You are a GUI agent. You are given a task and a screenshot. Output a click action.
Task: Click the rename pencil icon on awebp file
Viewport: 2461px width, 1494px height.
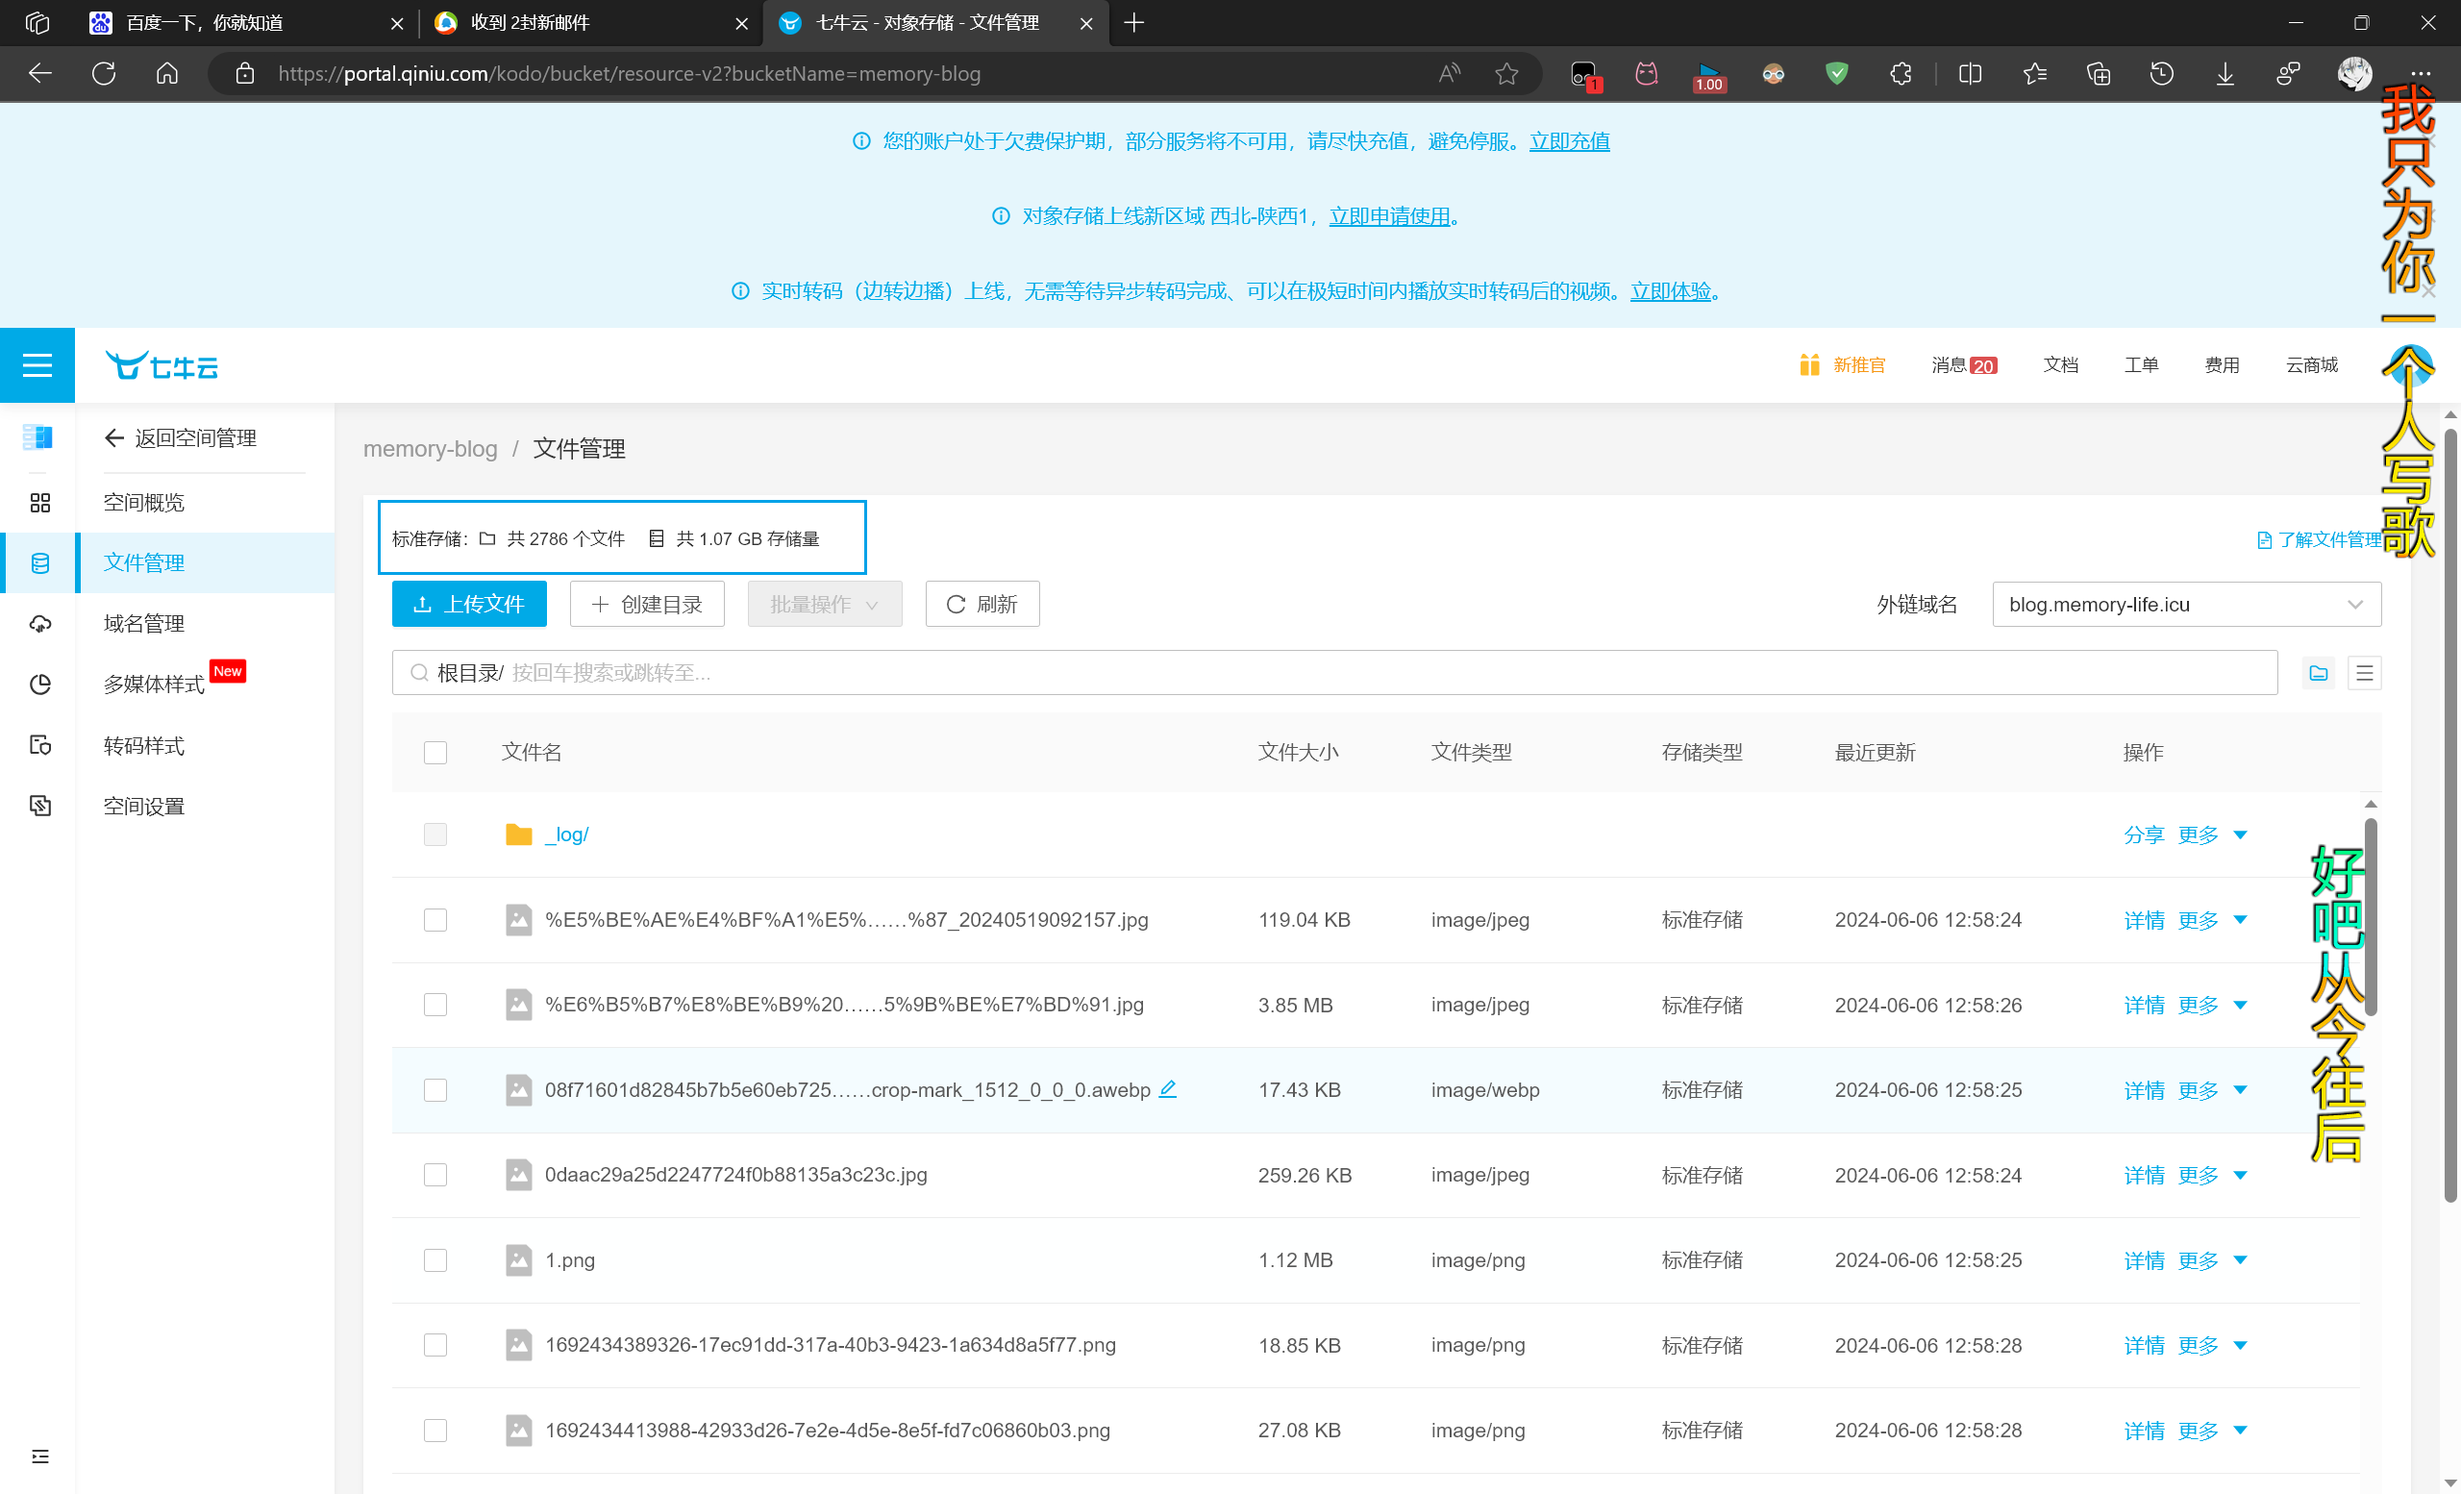pyautogui.click(x=1168, y=1088)
